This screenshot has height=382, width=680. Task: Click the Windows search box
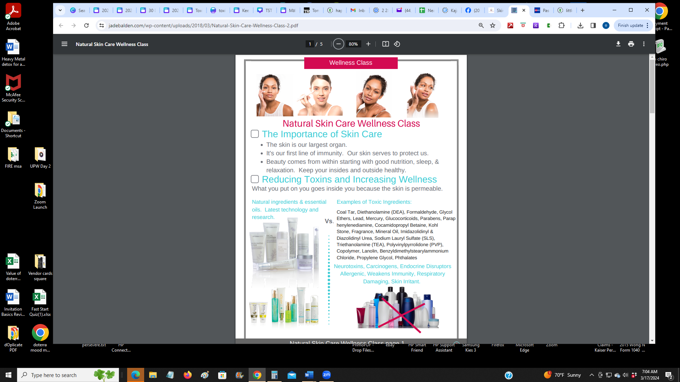(x=68, y=375)
